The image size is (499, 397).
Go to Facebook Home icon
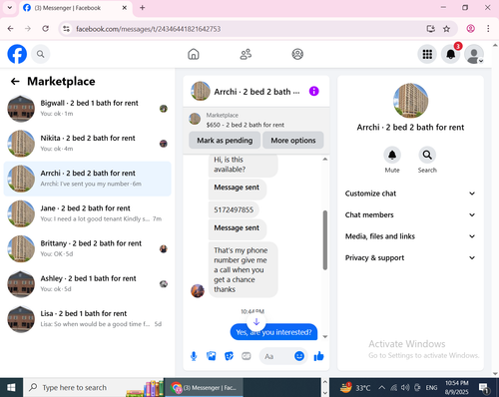point(194,54)
